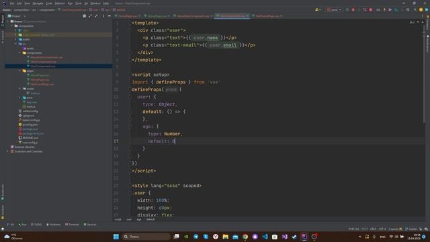Viewport: 430px width, 242px height.
Task: Open the Git tool window tab
Action: pyautogui.click(x=11, y=225)
